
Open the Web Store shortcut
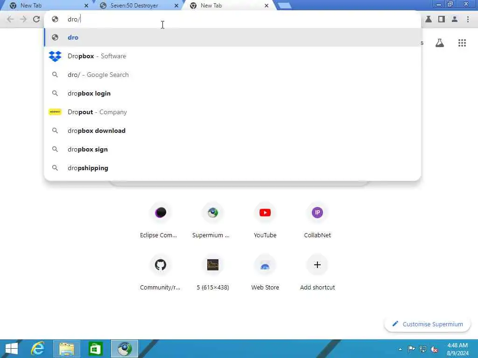point(265,272)
